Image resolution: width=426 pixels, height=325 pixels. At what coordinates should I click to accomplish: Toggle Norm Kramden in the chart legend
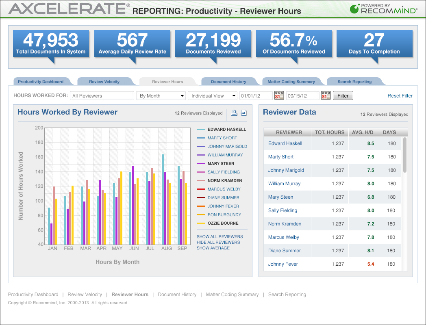pos(225,180)
